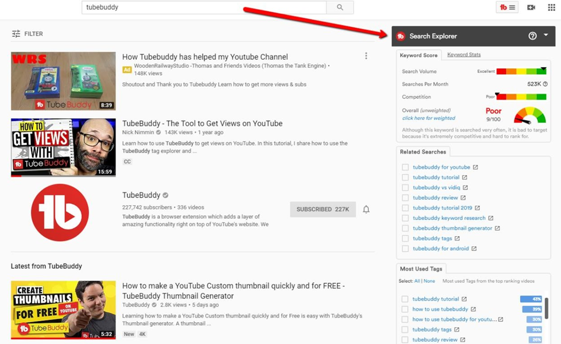This screenshot has height=344, width=561.
Task: Open the 'Get Views with TubeBuddy' thumbnail
Action: pyautogui.click(x=63, y=148)
